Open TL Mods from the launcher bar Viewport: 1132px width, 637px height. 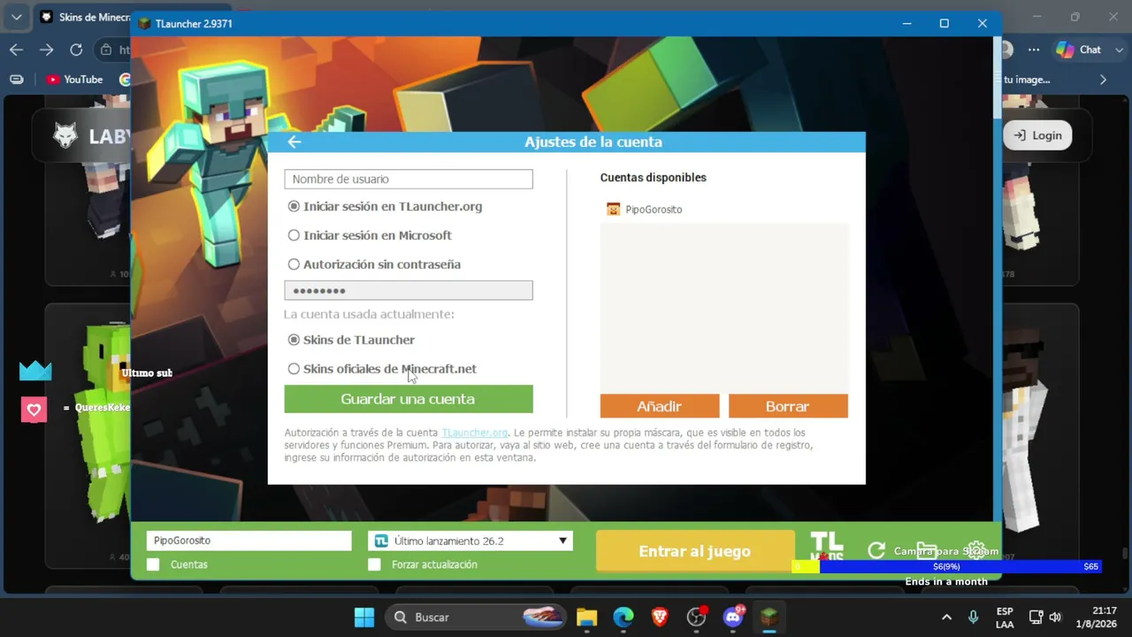(827, 547)
